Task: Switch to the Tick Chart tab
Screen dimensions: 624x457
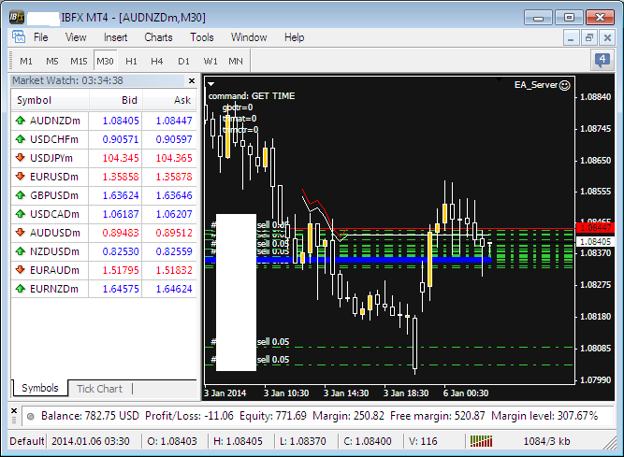Action: (99, 389)
